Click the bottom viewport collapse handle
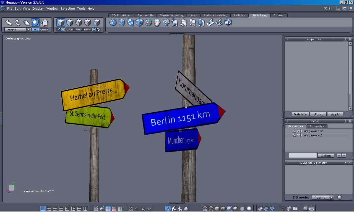354x212 pixels. click(177, 203)
